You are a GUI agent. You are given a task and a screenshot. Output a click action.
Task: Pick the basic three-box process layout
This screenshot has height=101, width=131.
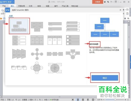[x=55, y=54]
